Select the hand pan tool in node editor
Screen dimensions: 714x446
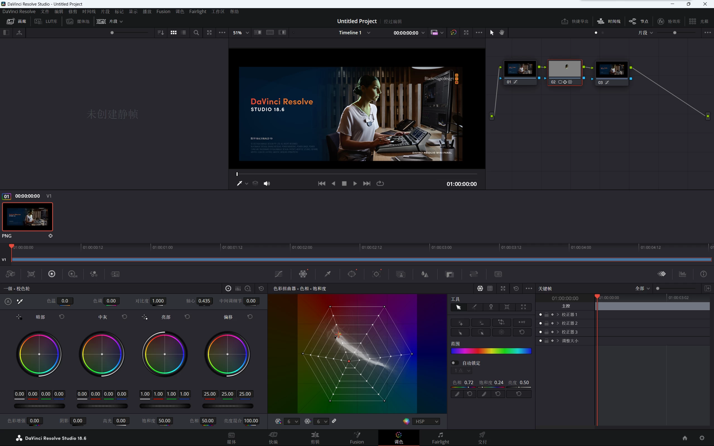point(502,32)
